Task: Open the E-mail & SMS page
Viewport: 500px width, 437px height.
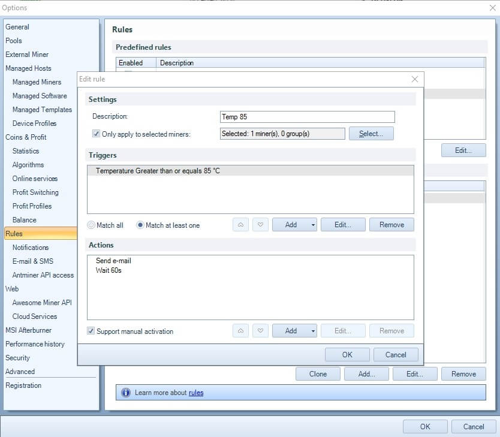Action: click(33, 261)
